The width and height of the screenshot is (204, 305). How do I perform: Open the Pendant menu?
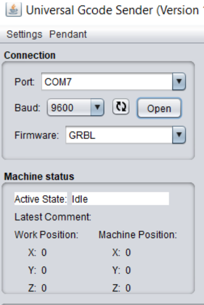click(x=68, y=34)
